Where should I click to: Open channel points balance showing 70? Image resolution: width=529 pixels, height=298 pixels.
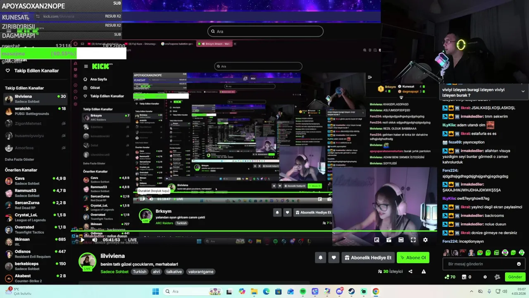[450, 277]
